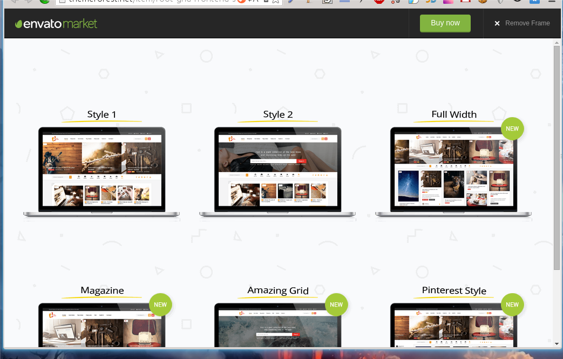Click the scrollbar down arrow
The width and height of the screenshot is (563, 359).
(x=557, y=343)
